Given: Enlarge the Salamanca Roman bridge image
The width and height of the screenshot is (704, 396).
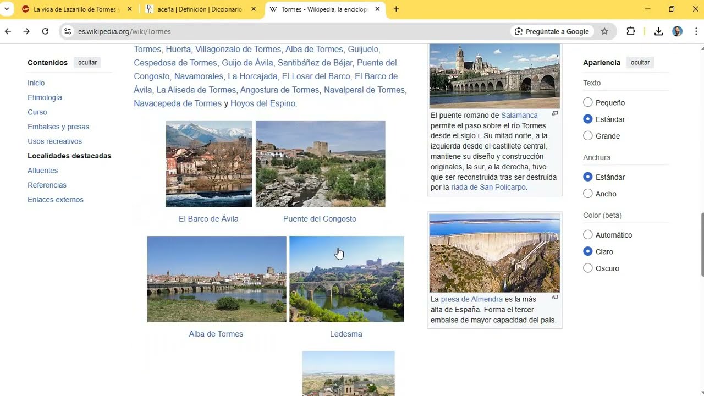Looking at the screenshot, I should point(555,113).
